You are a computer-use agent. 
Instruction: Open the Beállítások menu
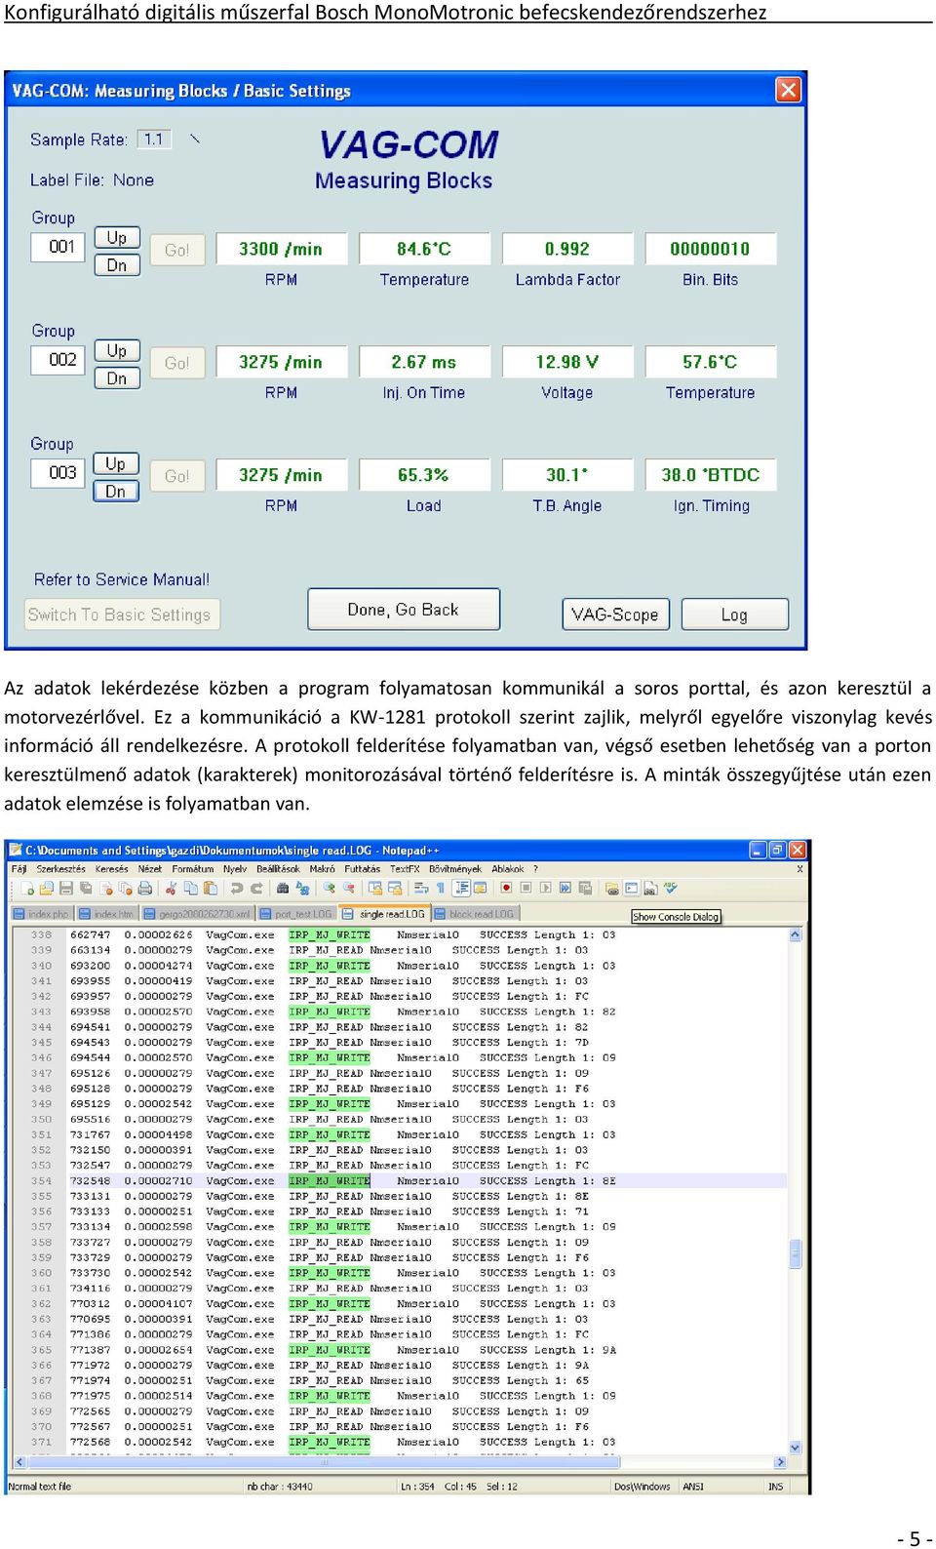click(278, 869)
